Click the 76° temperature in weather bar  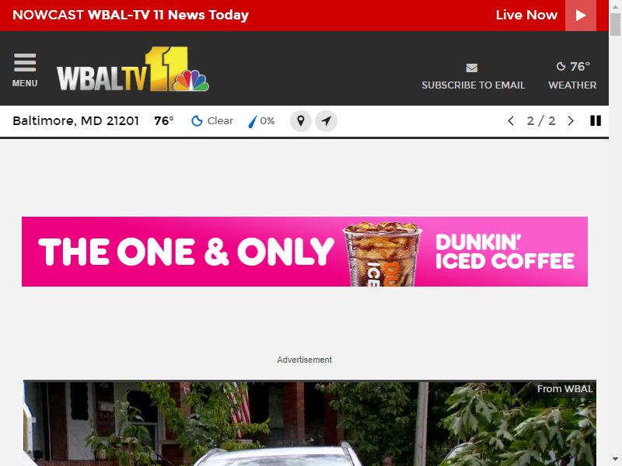coord(164,121)
